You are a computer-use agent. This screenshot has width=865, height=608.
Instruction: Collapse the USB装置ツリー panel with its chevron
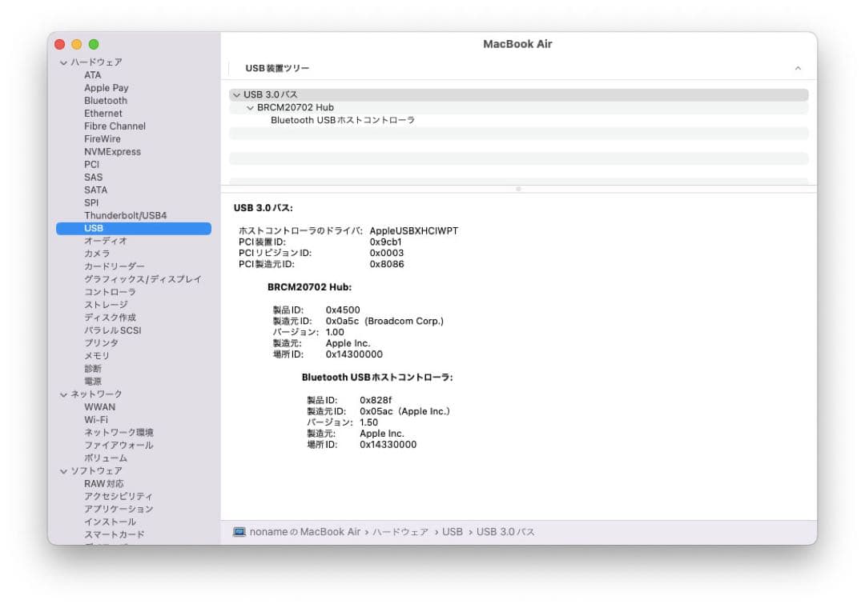pyautogui.click(x=798, y=68)
